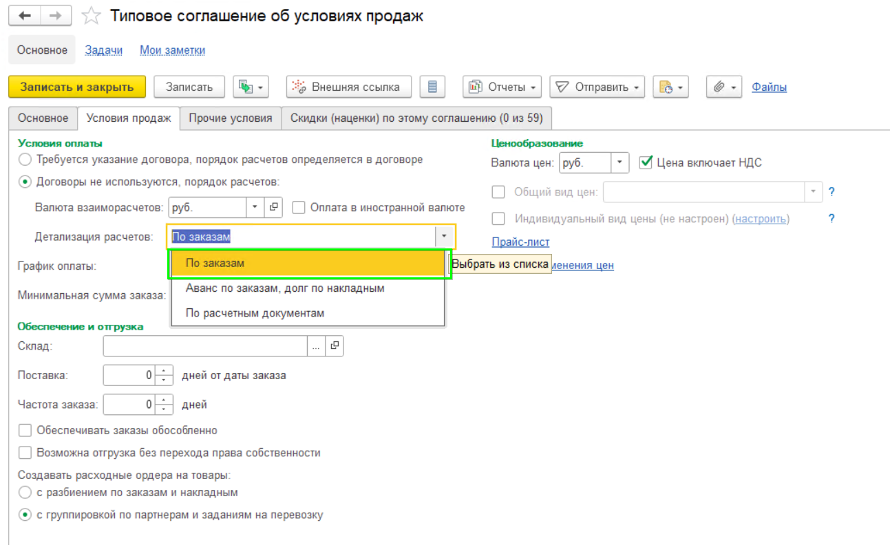Viewport: 890px width, 545px height.
Task: Check Возможна отгрузка без перехода права собственности
Action: click(x=25, y=453)
